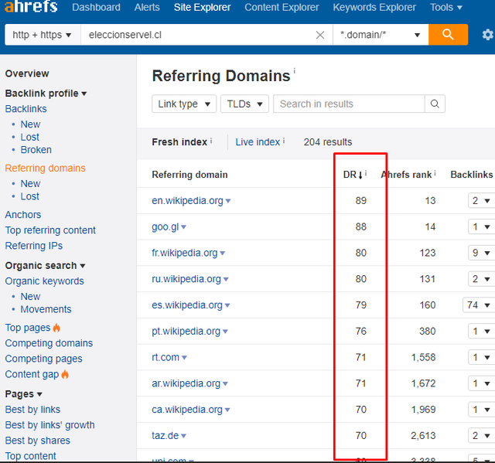The height and width of the screenshot is (463, 495).
Task: Expand the Tools menu
Action: [446, 7]
